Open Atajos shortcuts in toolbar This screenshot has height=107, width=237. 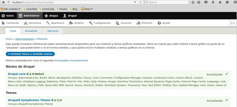[x=51, y=16]
